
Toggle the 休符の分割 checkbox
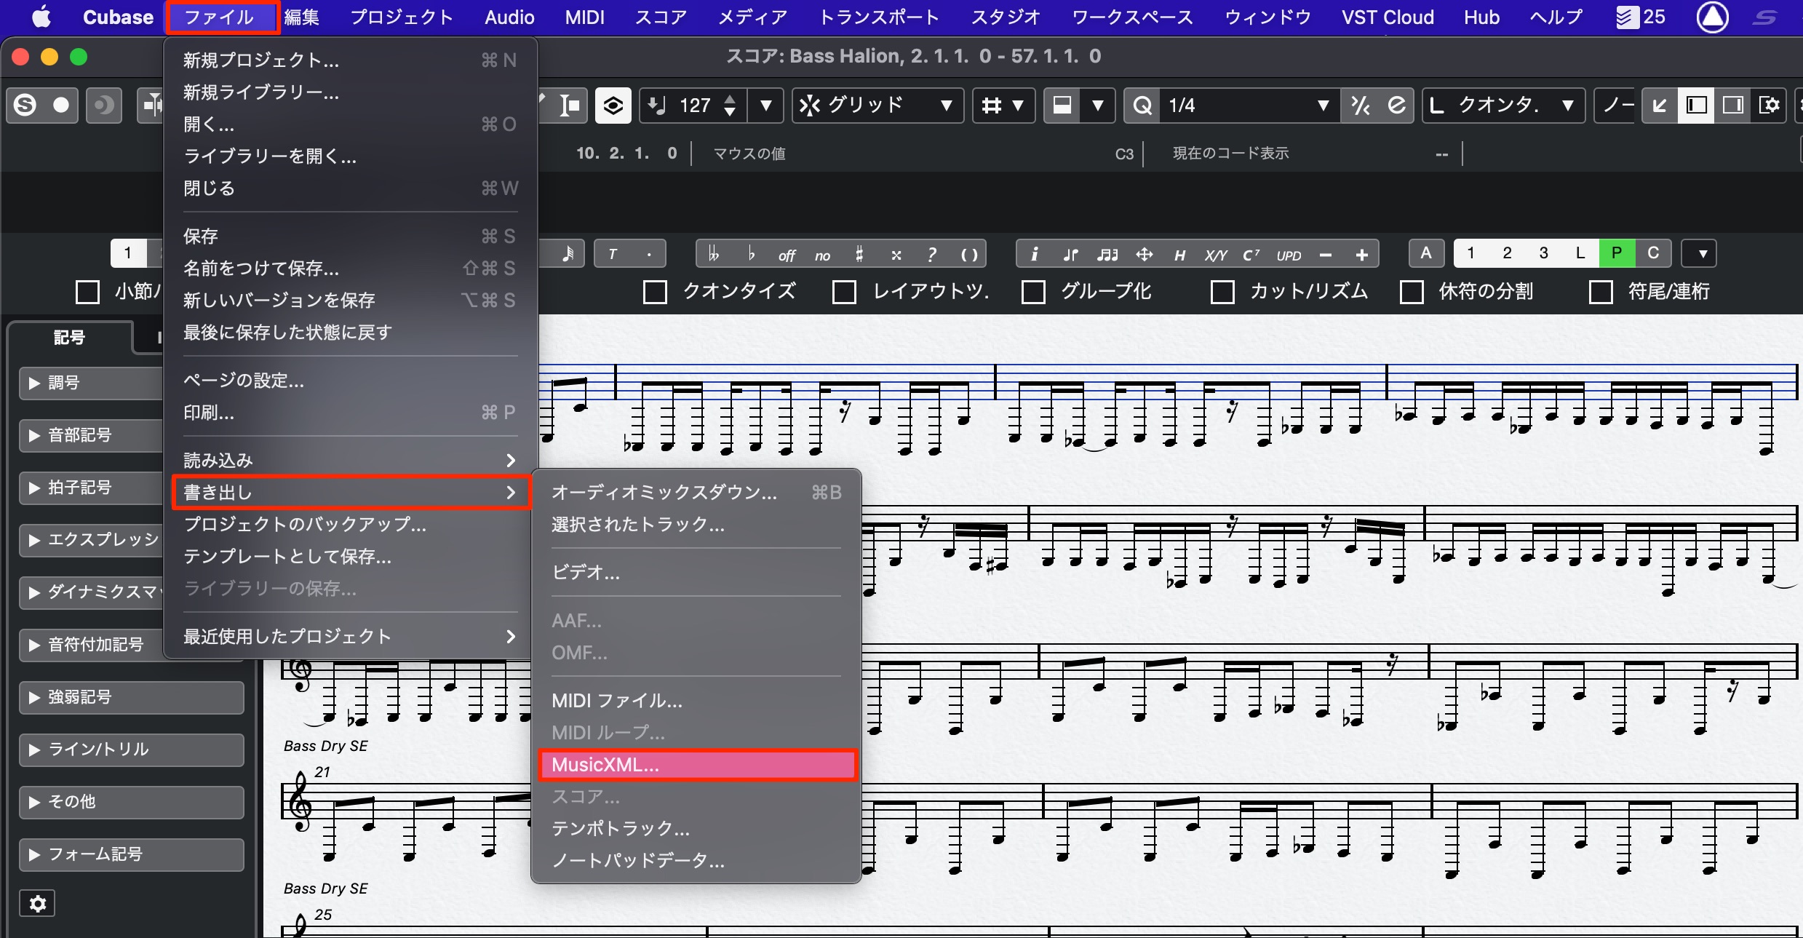pos(1412,293)
